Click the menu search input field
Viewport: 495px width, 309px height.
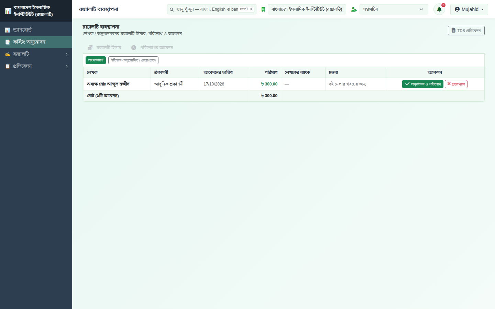coord(212,9)
